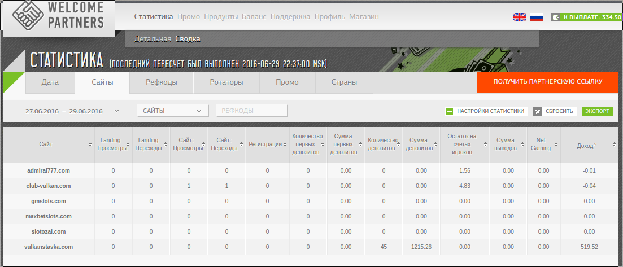Switch to Сводка submenu
The width and height of the screenshot is (623, 267).
(x=188, y=39)
